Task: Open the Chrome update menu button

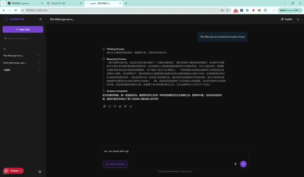Action: coord(290,10)
